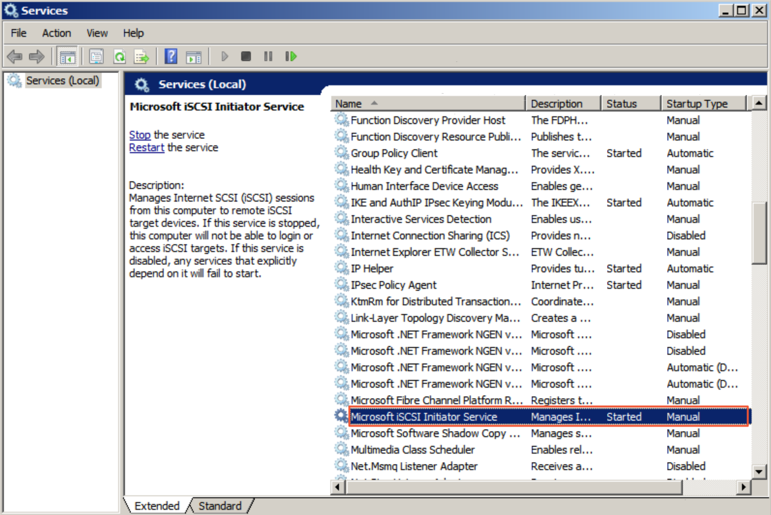Click the horizontal scrollbar left arrow
Viewport: 771px width, 515px height.
click(338, 487)
